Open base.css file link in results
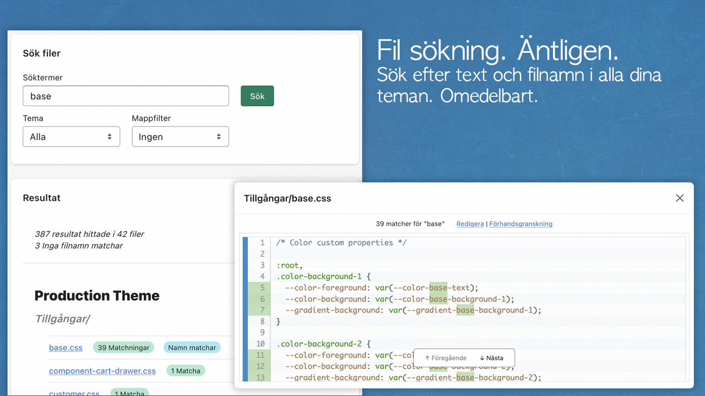 pos(66,348)
